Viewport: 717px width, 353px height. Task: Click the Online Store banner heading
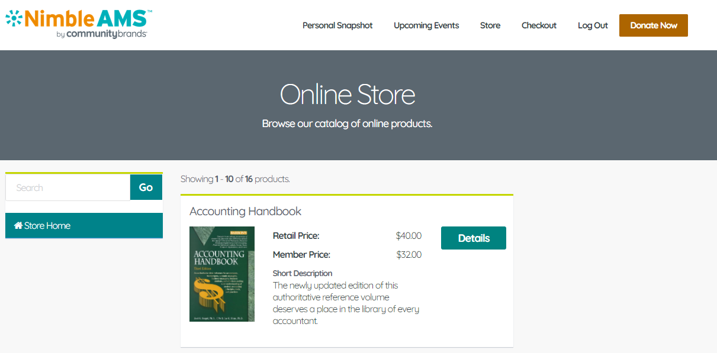click(x=348, y=95)
